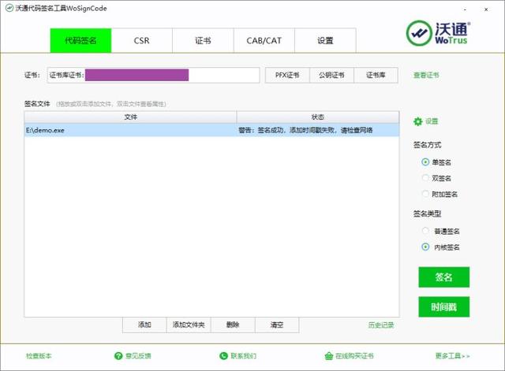Click the 公钥证书 button
The width and height of the screenshot is (505, 371).
(331, 76)
